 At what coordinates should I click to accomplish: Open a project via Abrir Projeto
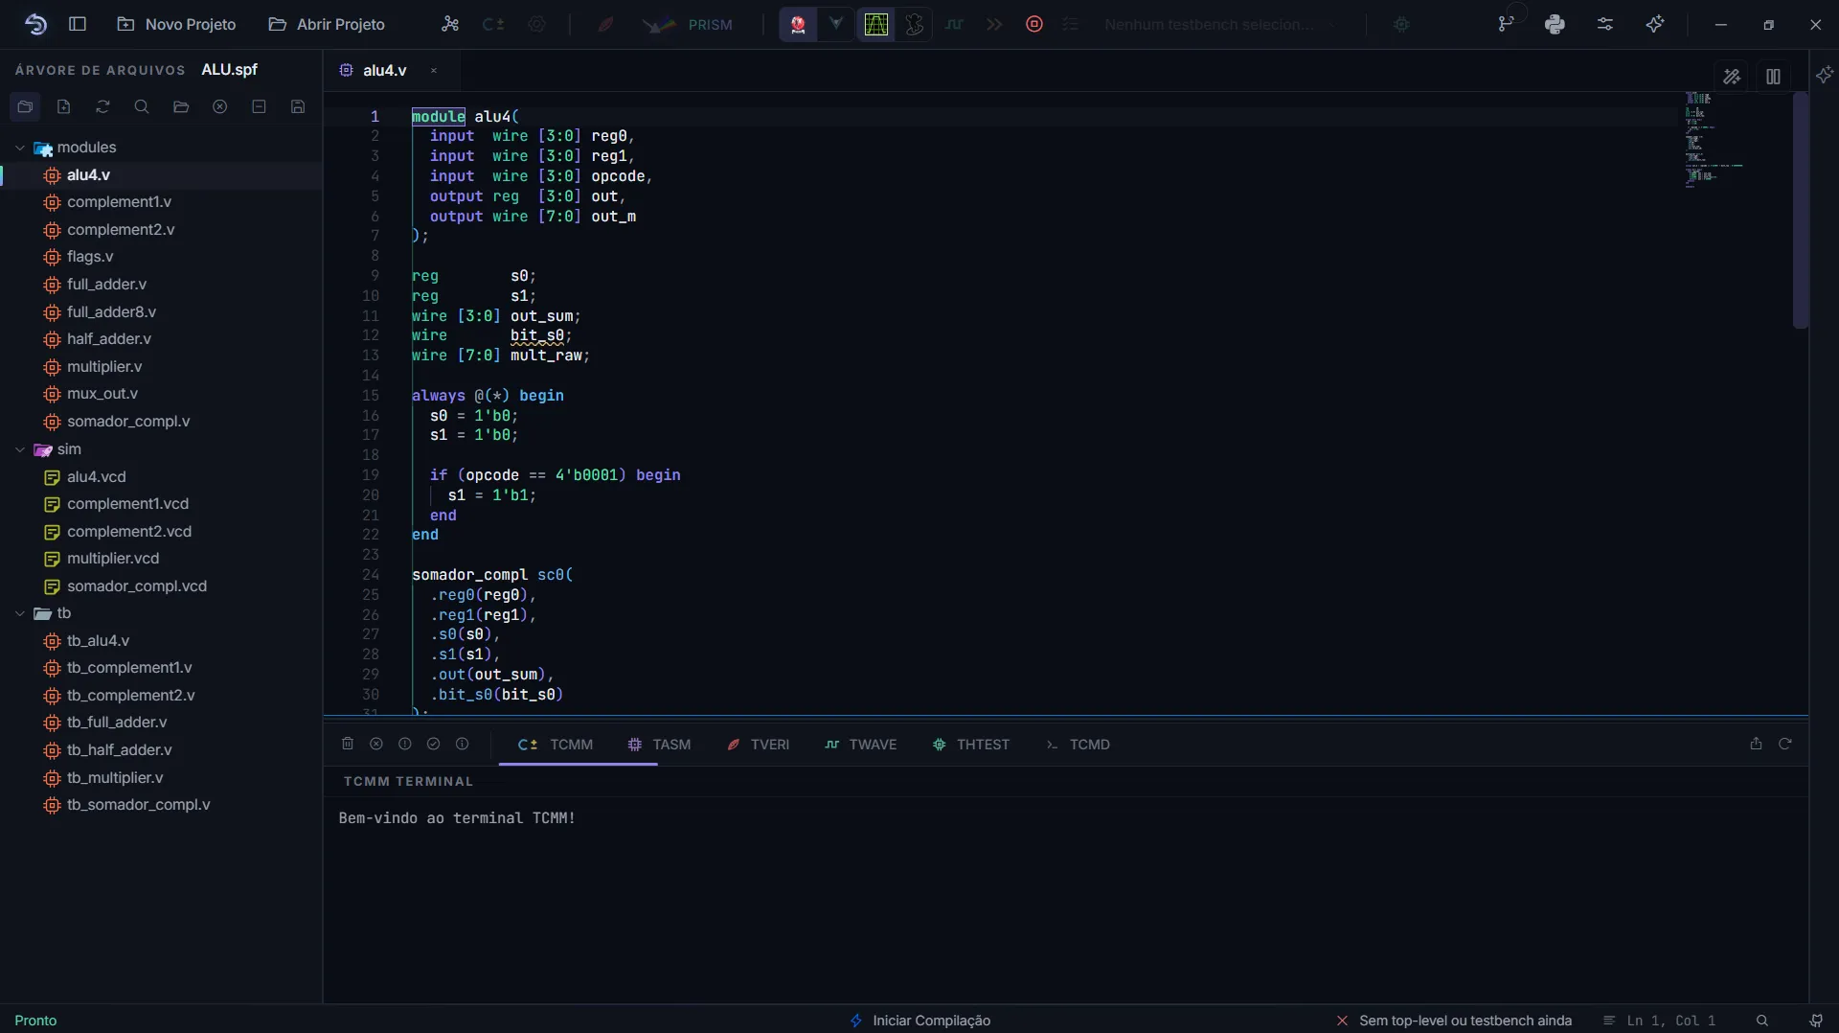[327, 24]
